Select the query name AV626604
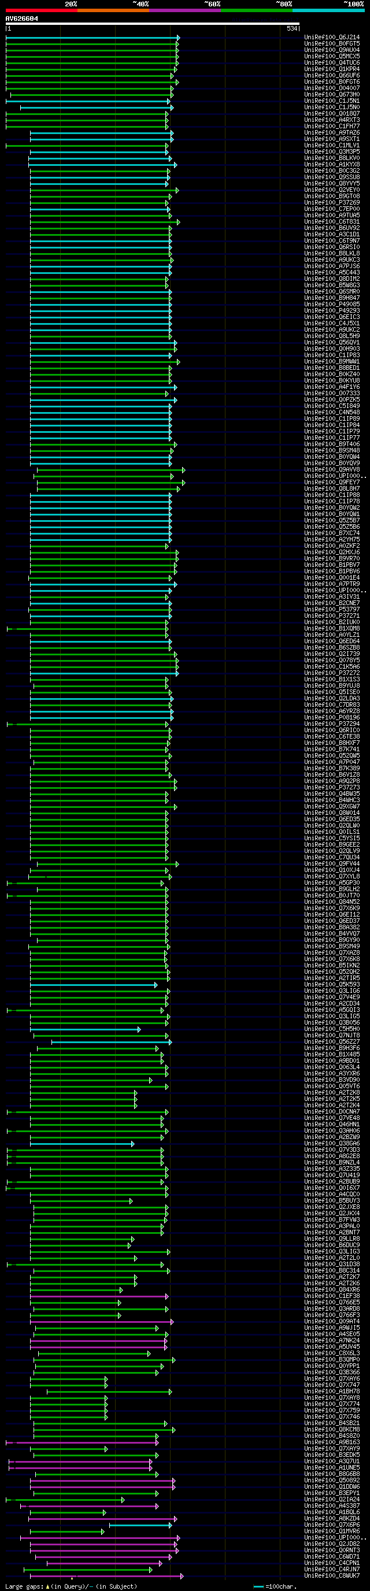The width and height of the screenshot is (370, 1591). coord(21,18)
